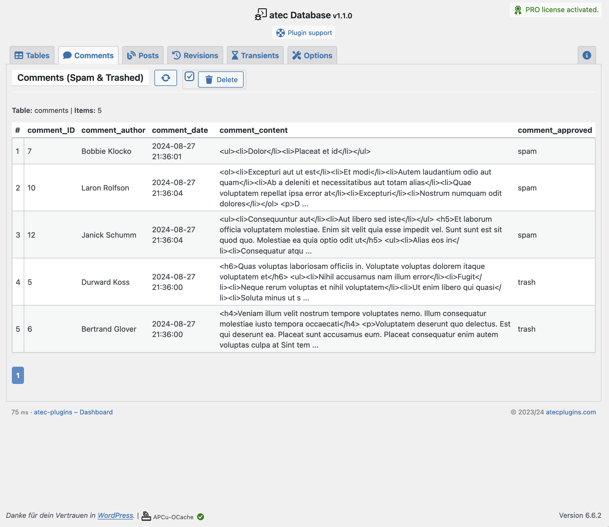Screen dimensions: 609x527
Task: Switch to the Transients tab
Action: pos(255,55)
